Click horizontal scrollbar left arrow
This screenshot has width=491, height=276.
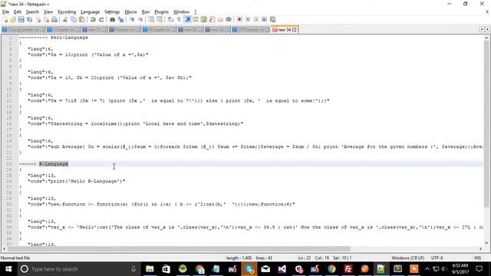4,248
